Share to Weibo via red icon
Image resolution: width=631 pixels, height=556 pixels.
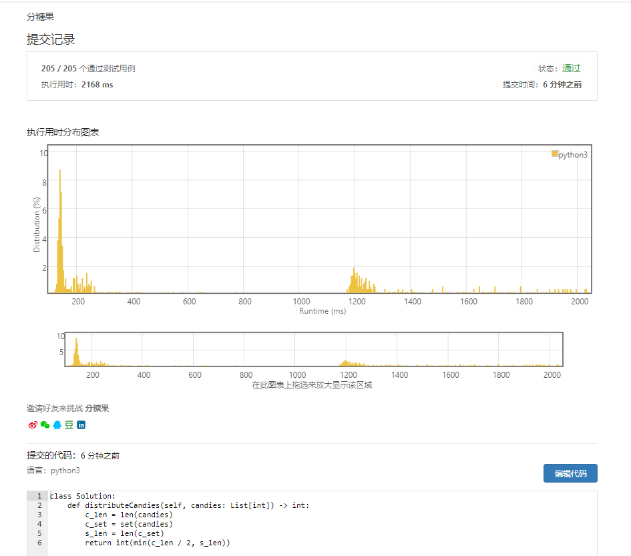pyautogui.click(x=32, y=425)
